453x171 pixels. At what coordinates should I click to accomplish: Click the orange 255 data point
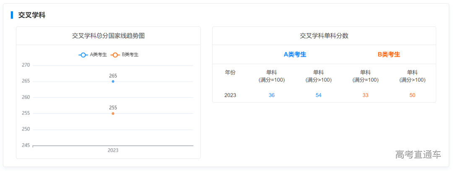[113, 114]
